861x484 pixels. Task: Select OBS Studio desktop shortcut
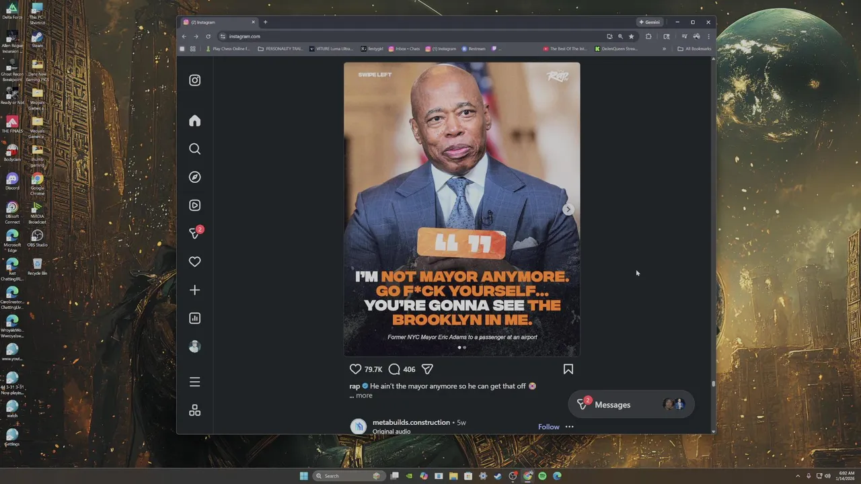pos(37,238)
